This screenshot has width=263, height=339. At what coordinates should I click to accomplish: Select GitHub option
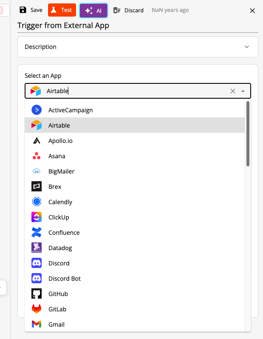(135, 294)
